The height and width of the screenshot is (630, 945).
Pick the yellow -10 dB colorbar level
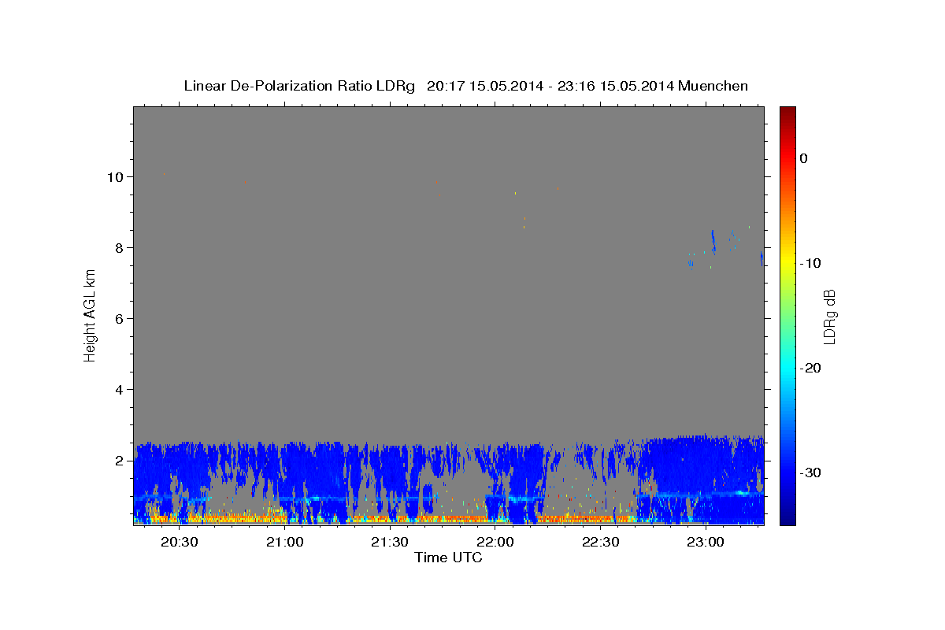coord(787,263)
